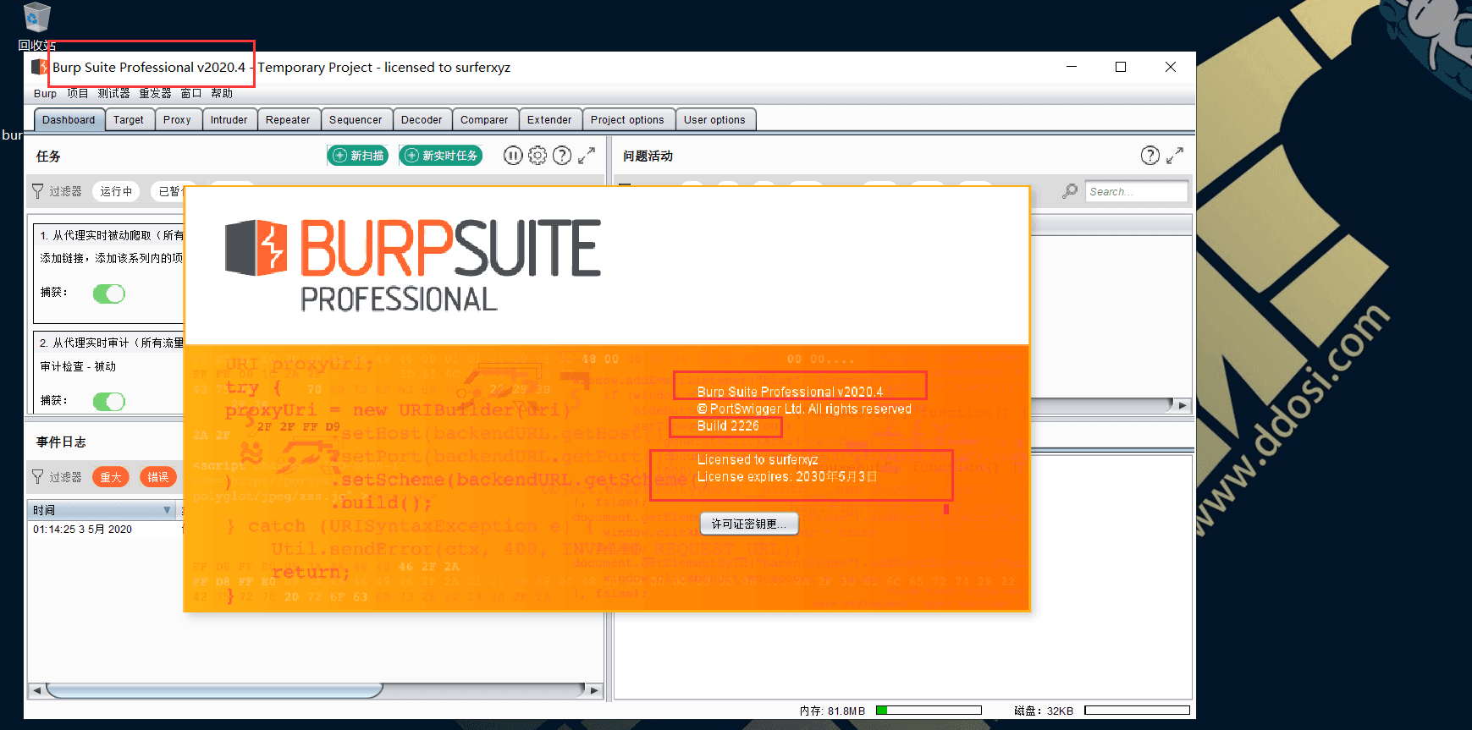Click the memory usage bar in the status bar
Screen dimensions: 1472x730
pyautogui.click(x=929, y=711)
